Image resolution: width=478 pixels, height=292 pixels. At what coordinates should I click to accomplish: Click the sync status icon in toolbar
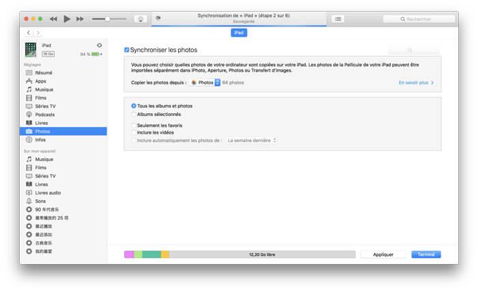tap(158, 18)
